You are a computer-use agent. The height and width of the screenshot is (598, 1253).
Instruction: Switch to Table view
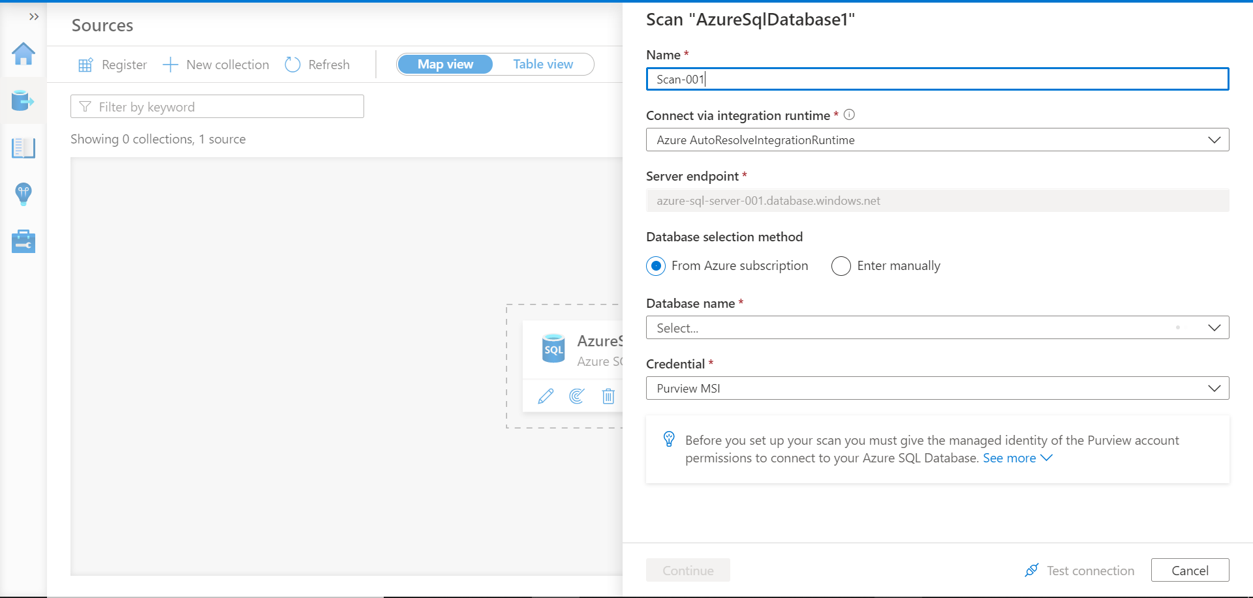click(x=543, y=65)
